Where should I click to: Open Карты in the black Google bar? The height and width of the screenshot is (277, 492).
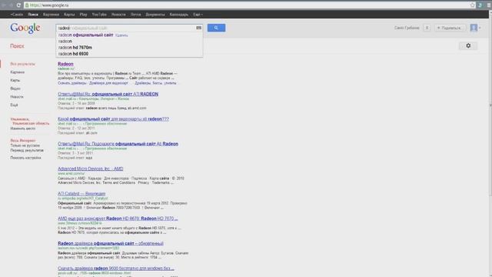[x=69, y=15]
